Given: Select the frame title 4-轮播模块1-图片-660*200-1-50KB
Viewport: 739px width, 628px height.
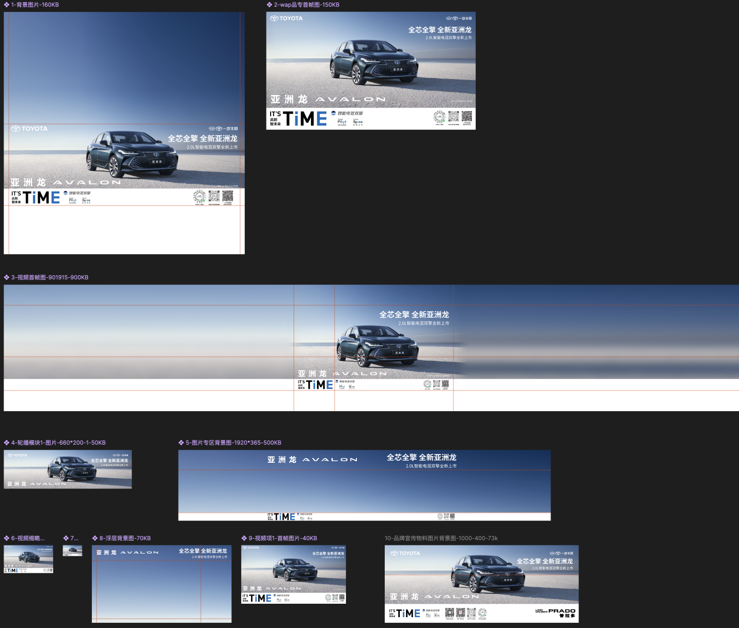Looking at the screenshot, I should (58, 443).
